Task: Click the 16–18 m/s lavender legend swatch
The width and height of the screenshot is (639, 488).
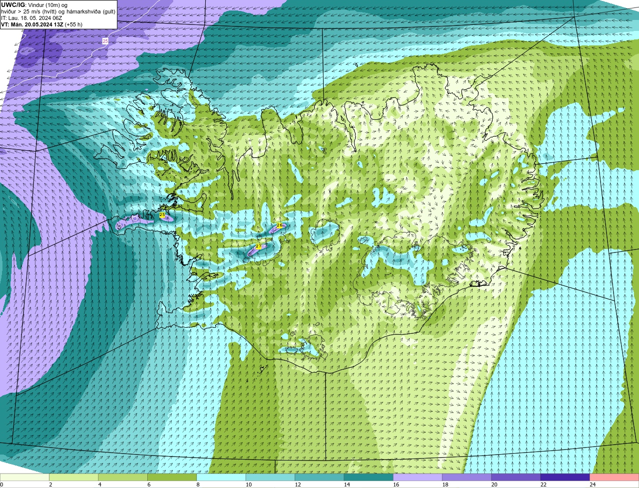Action: click(x=418, y=477)
